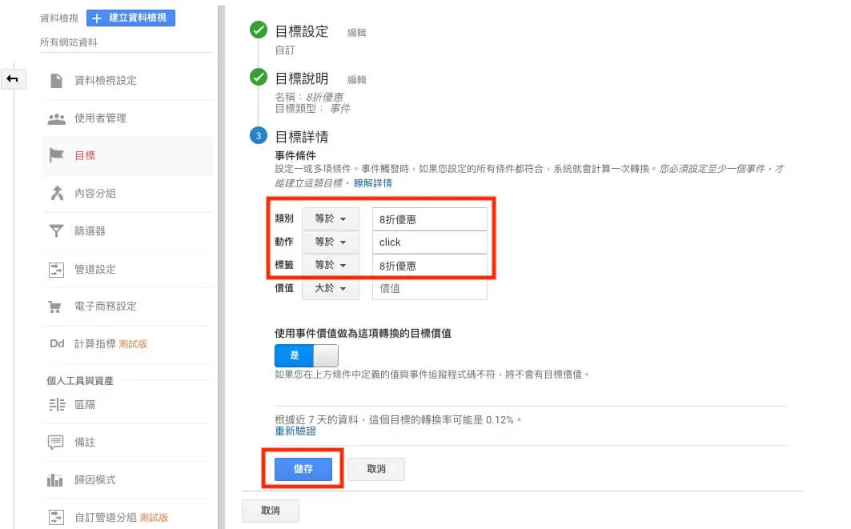Click the 類別 field containing 8折優惠
The image size is (851, 529).
point(429,219)
